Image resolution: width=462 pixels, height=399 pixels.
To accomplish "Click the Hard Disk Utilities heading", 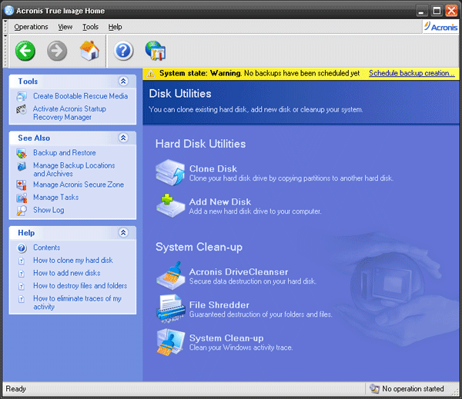I will click(x=200, y=144).
